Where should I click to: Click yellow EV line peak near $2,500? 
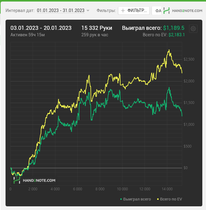pos(169,50)
